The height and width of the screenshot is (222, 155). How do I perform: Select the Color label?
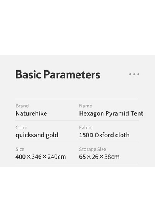point(21,128)
